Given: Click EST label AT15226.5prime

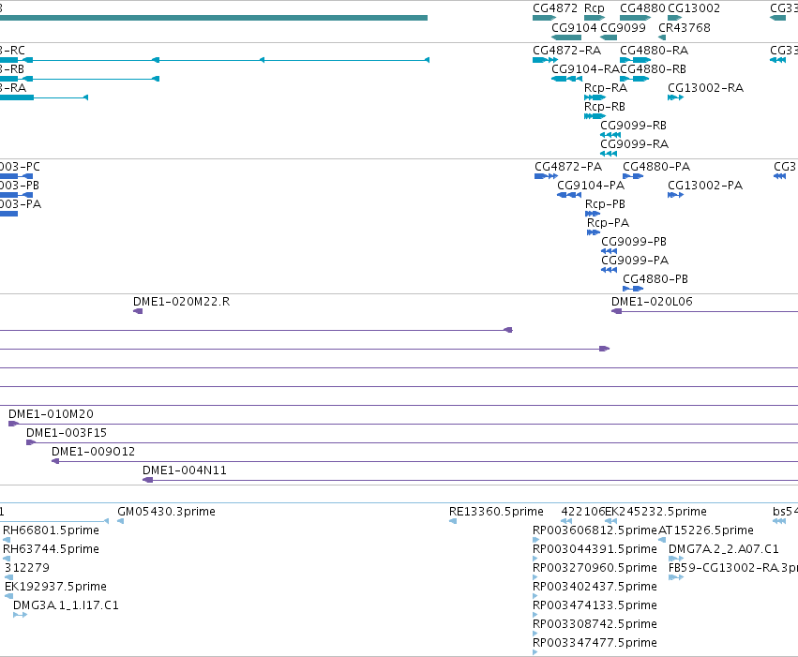Looking at the screenshot, I should pyautogui.click(x=706, y=530).
